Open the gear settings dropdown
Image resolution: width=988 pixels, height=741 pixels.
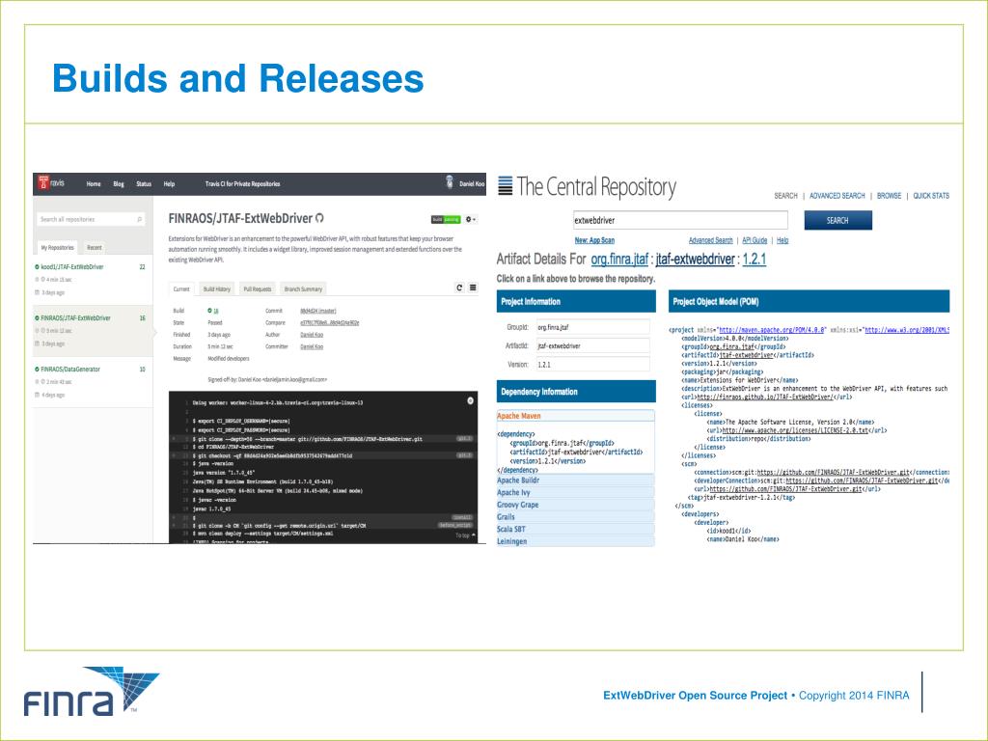tap(471, 219)
